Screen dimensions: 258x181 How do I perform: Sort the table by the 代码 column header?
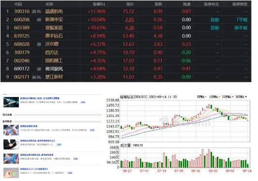(18, 4)
